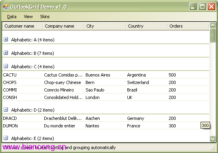Click the Alphabetic: B (7 items) group label

33,53
